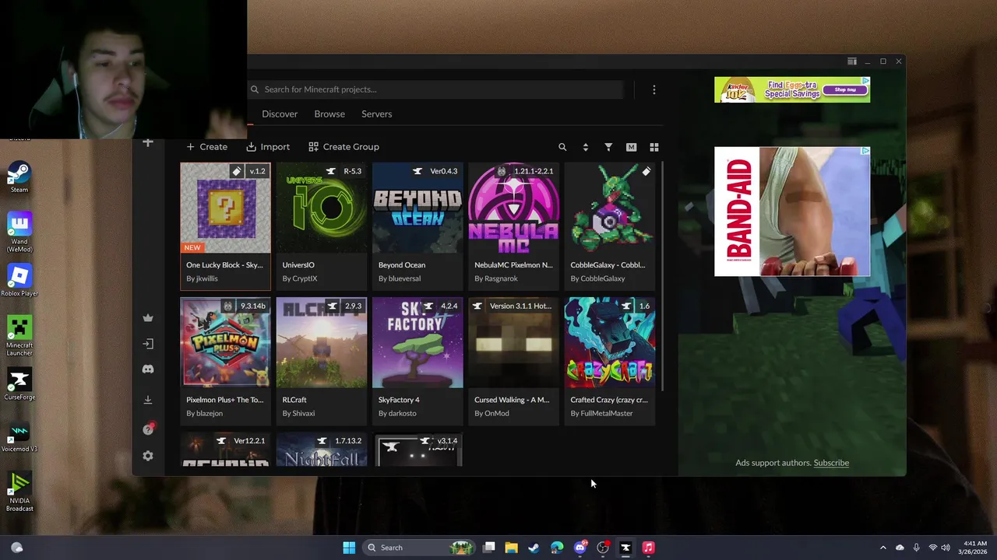The height and width of the screenshot is (560, 997).
Task: Click the 'By jkwillis' author text
Action: pos(202,278)
